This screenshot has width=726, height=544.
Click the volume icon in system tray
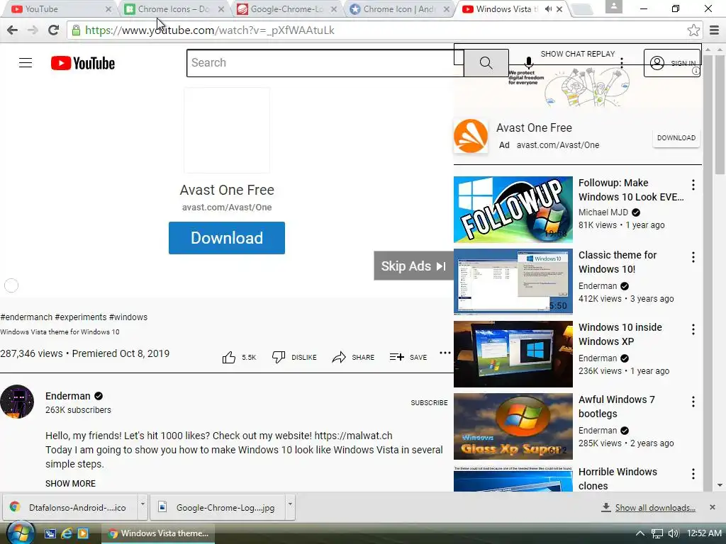coord(674,533)
